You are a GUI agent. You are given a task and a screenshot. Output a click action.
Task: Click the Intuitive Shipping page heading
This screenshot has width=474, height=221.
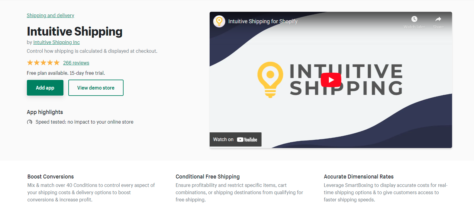click(x=74, y=31)
